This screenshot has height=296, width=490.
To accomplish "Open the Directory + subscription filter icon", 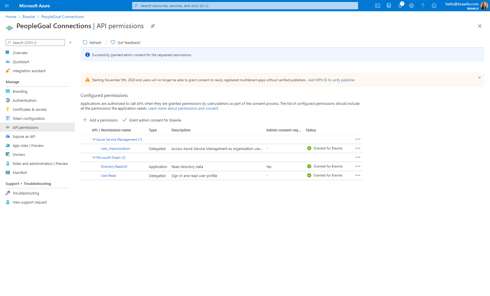I will 389,6.
